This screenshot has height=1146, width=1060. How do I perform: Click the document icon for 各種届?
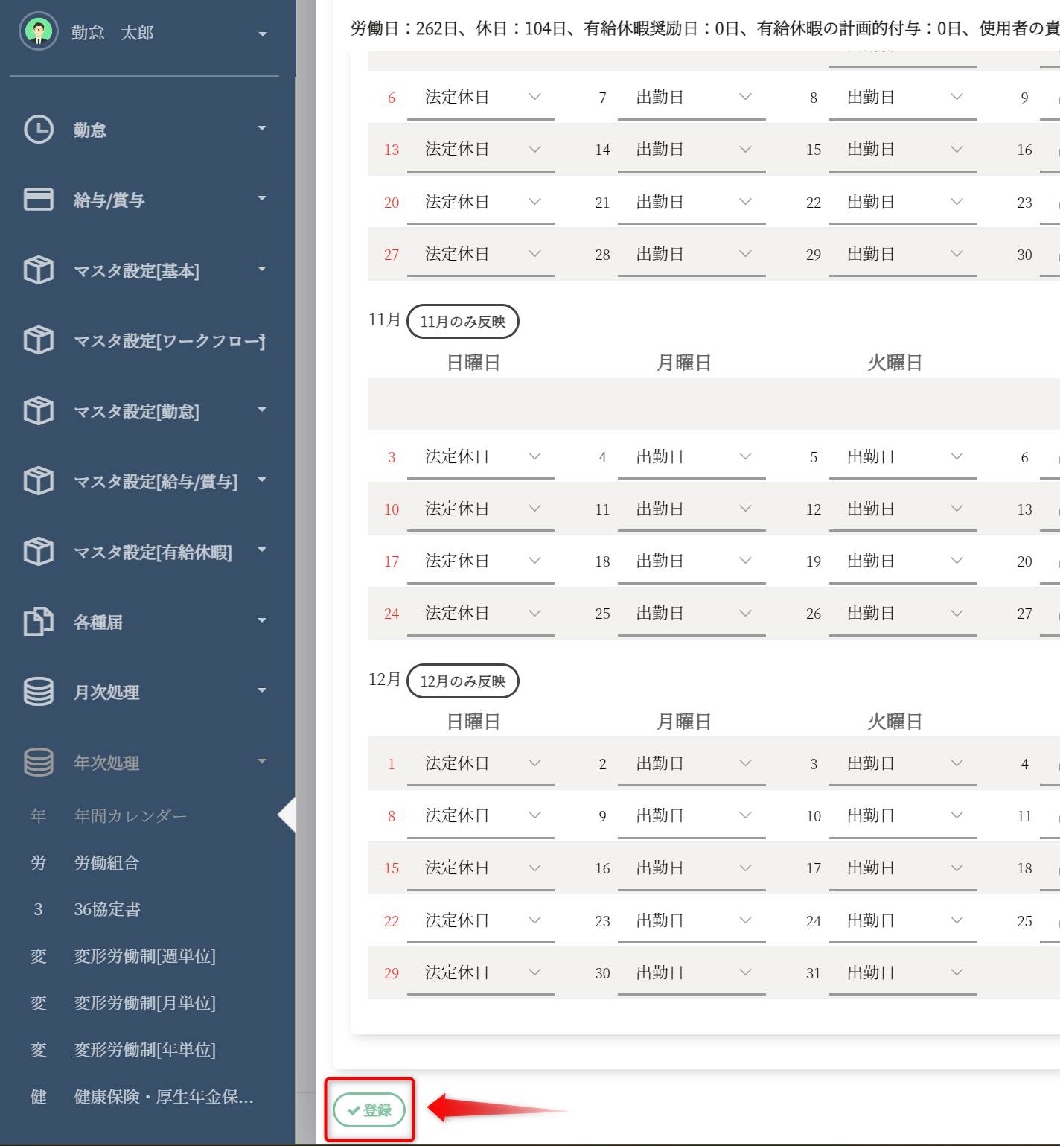pos(39,622)
